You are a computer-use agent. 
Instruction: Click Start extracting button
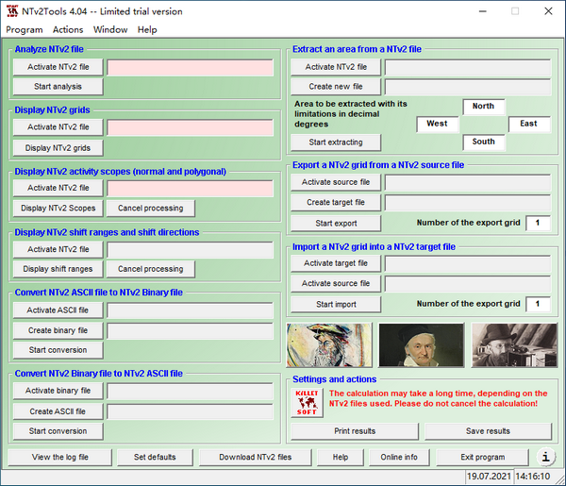click(336, 142)
